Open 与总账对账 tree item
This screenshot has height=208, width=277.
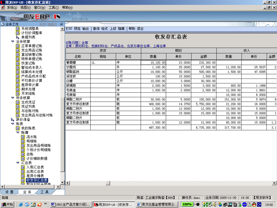coord(30,111)
